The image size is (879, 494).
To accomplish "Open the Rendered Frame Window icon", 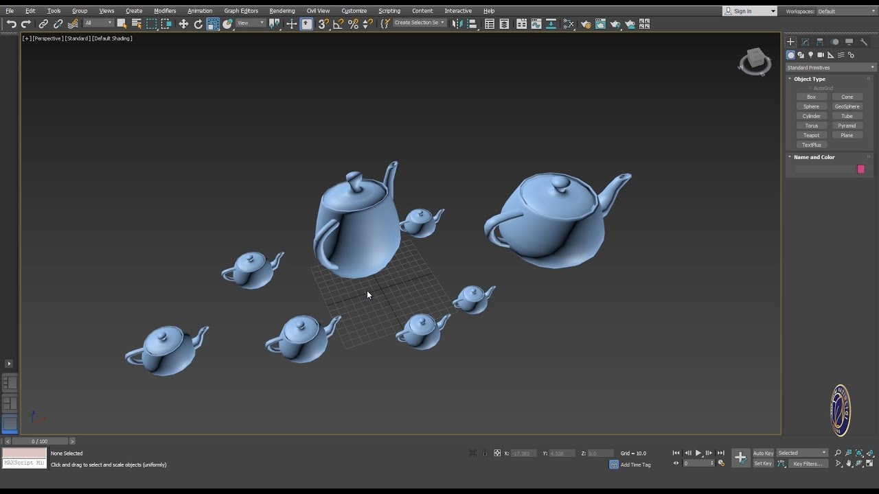I will tap(601, 24).
